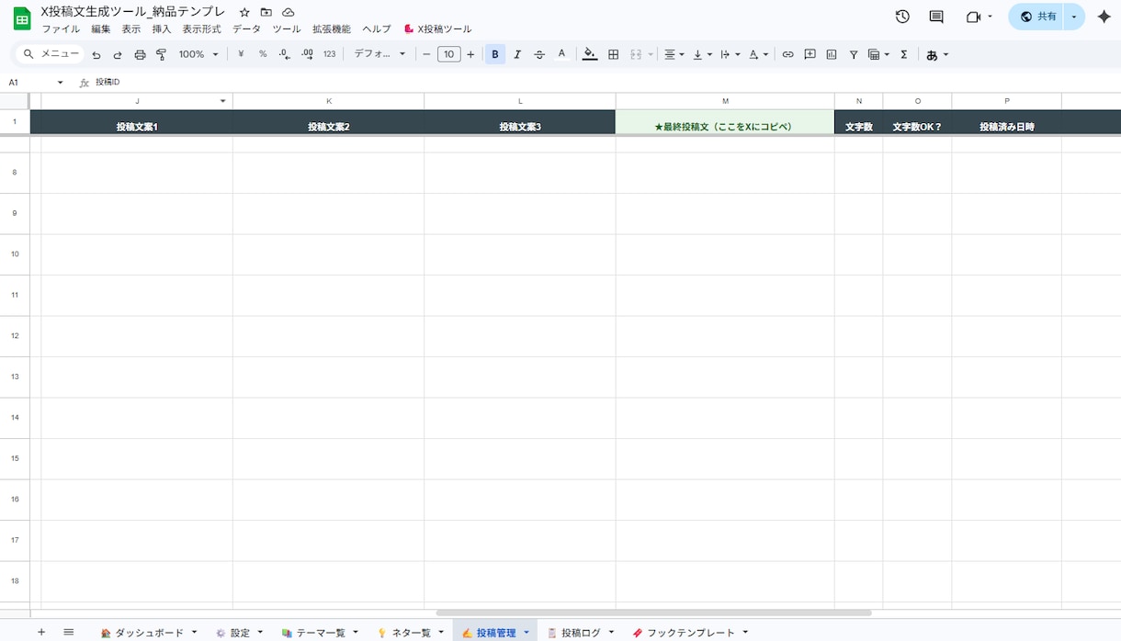
Task: Click the font size input field
Action: [448, 54]
